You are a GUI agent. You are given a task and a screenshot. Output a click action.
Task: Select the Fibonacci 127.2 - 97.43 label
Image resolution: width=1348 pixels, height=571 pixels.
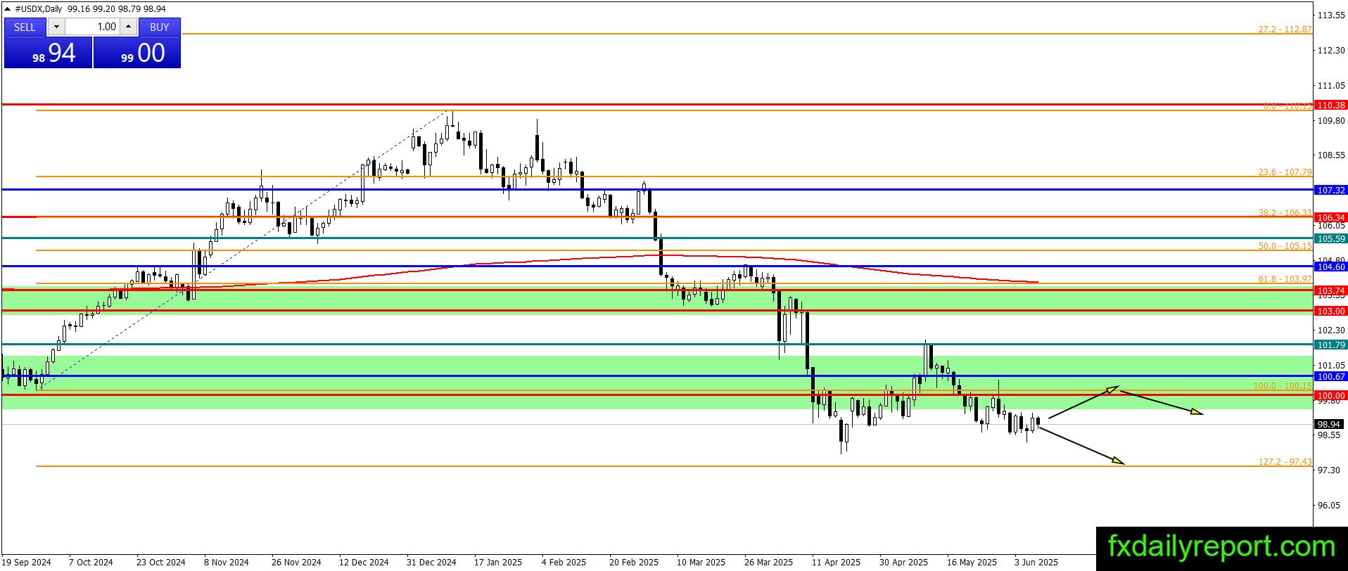point(1285,462)
